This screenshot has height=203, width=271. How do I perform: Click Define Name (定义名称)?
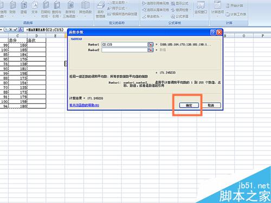coord(118,3)
